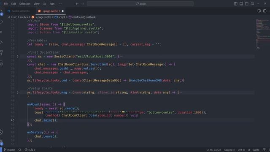Click the UTF-8 encoding indicator
Screen dimensions: 270x152
[x=241, y=150]
